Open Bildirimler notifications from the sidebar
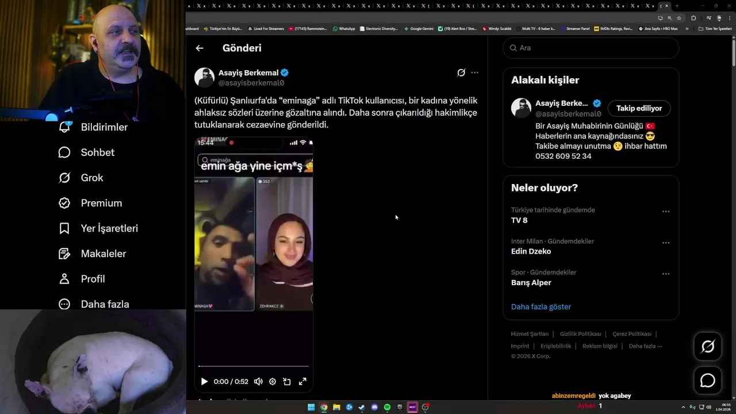 pyautogui.click(x=93, y=127)
